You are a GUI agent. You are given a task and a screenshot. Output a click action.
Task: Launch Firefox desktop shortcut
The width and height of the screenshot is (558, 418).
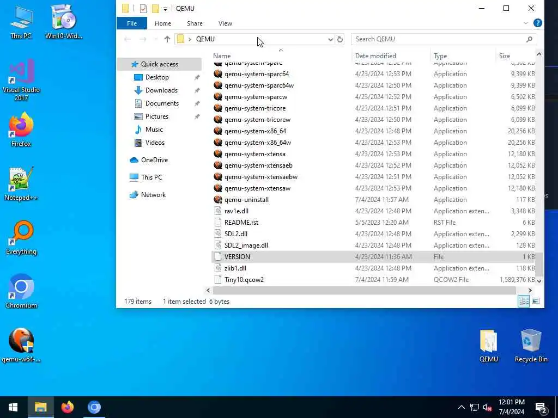pyautogui.click(x=21, y=130)
